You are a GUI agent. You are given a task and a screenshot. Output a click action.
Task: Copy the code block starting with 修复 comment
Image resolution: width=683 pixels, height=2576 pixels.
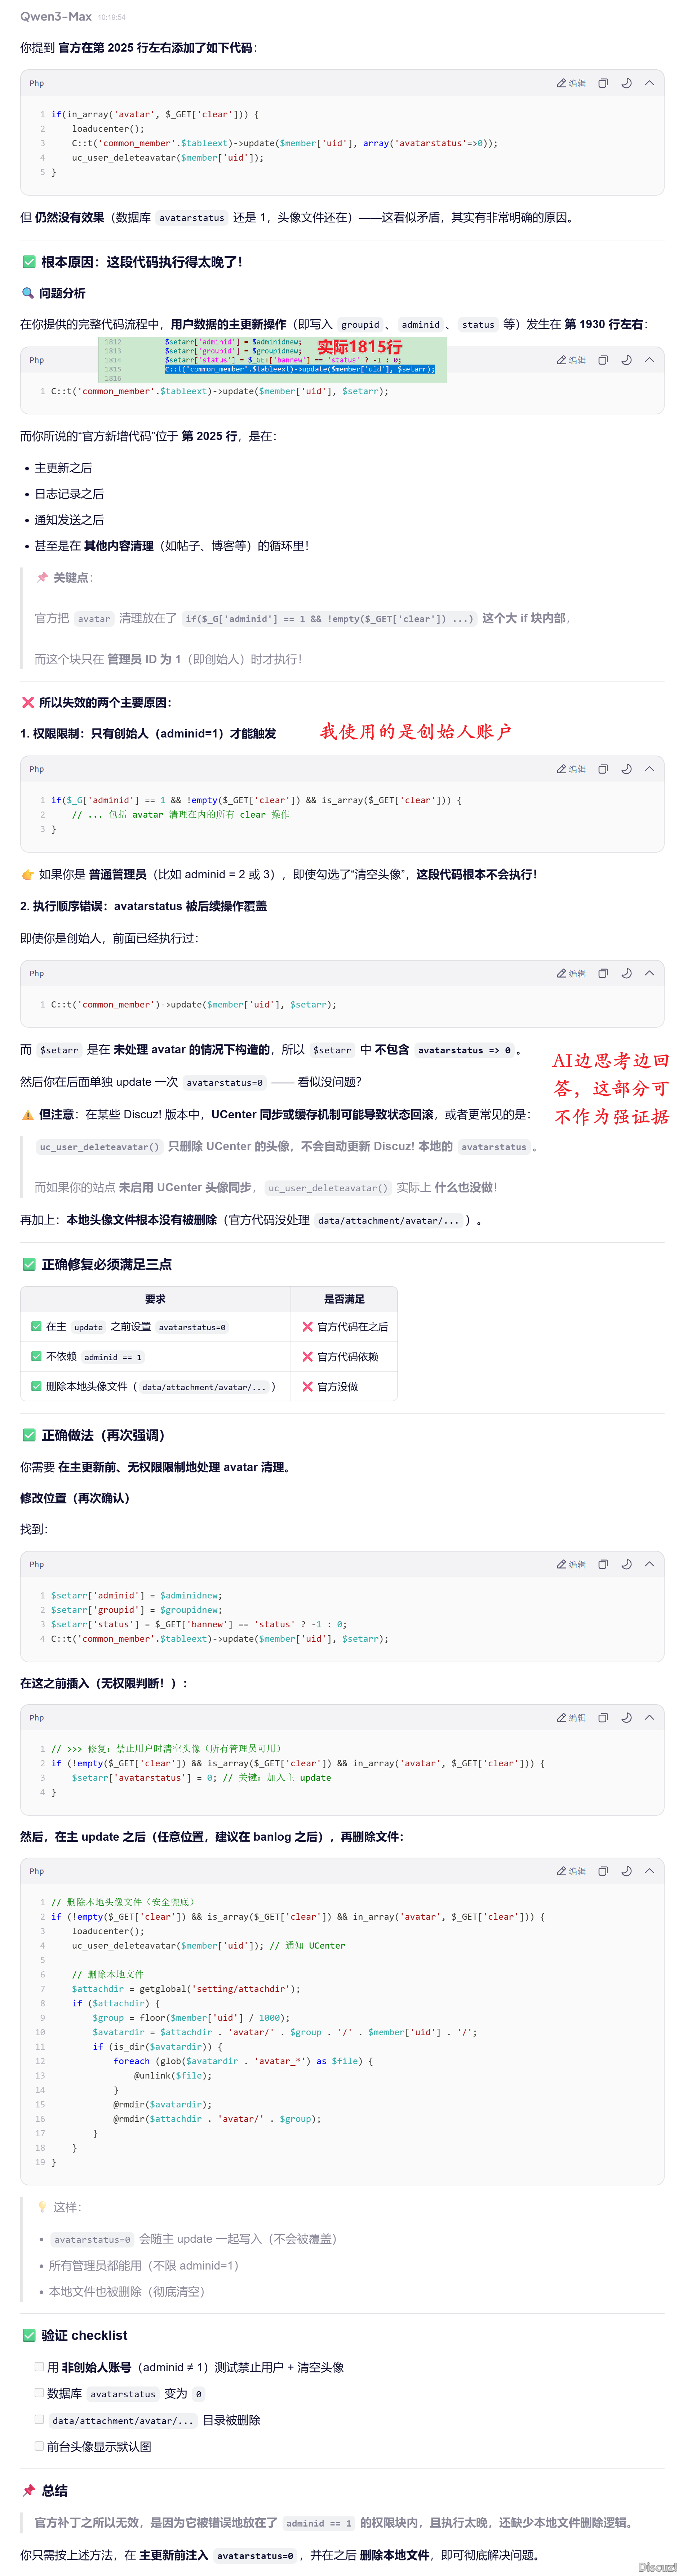click(602, 1717)
